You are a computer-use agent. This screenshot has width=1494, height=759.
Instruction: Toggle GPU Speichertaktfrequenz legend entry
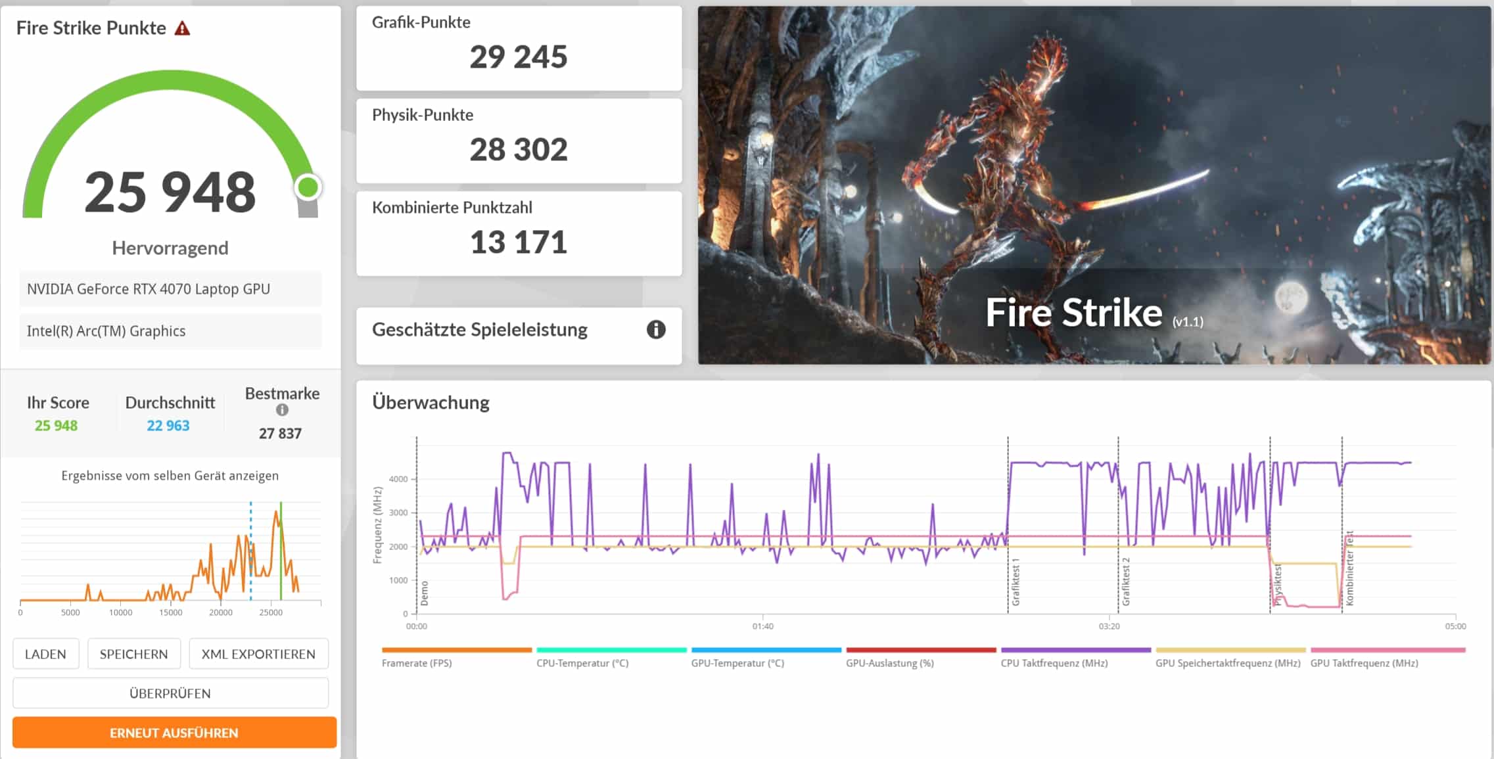coord(1228,663)
